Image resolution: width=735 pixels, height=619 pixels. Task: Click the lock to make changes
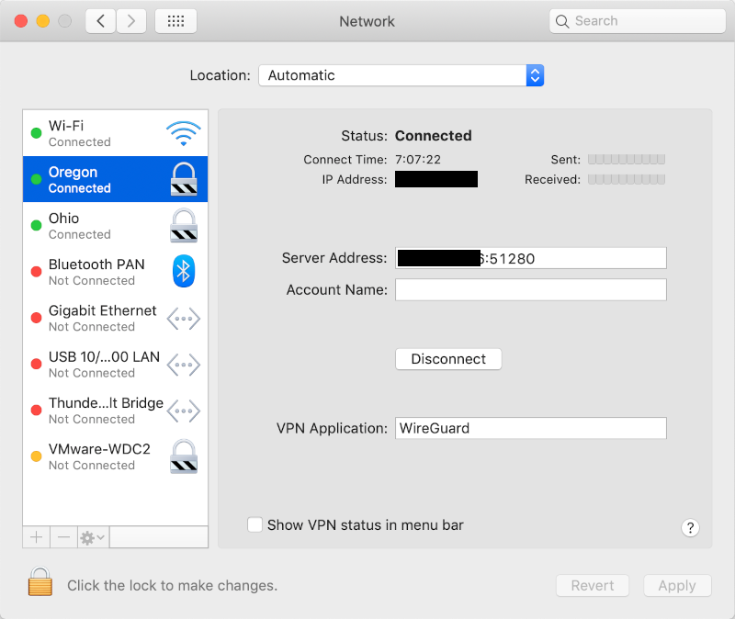click(x=40, y=581)
